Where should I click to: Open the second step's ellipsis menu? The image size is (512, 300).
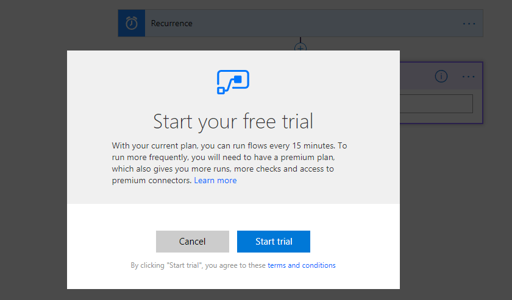point(468,77)
